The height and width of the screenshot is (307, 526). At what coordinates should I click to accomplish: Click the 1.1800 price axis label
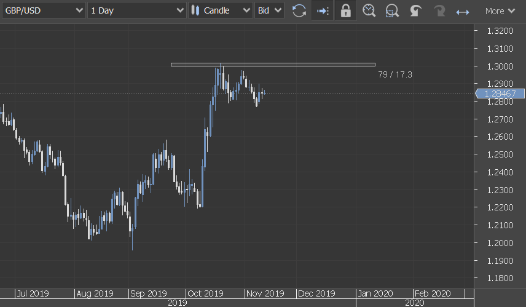500,278
